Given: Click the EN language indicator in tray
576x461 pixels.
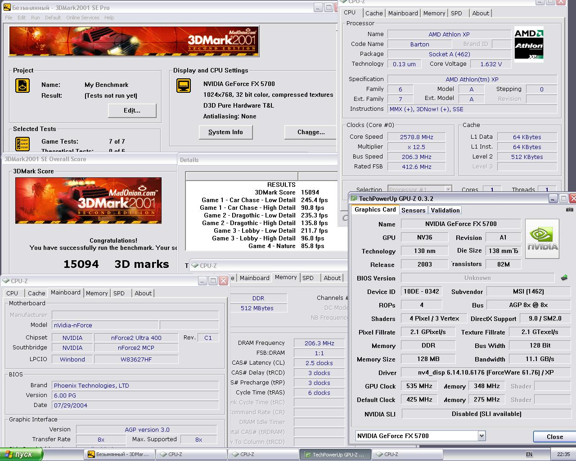Looking at the screenshot, I should point(529,454).
